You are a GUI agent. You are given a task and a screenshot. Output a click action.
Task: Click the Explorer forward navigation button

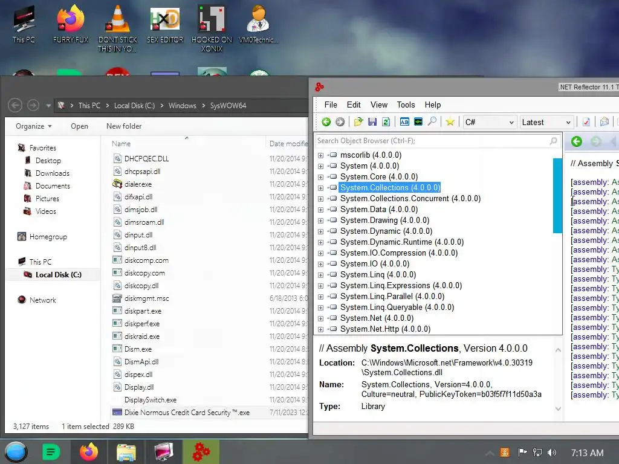point(33,105)
